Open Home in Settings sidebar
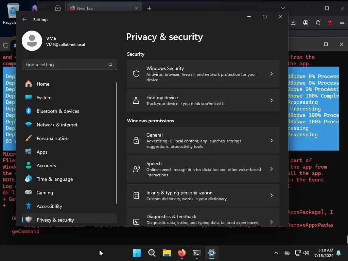 pos(69,84)
